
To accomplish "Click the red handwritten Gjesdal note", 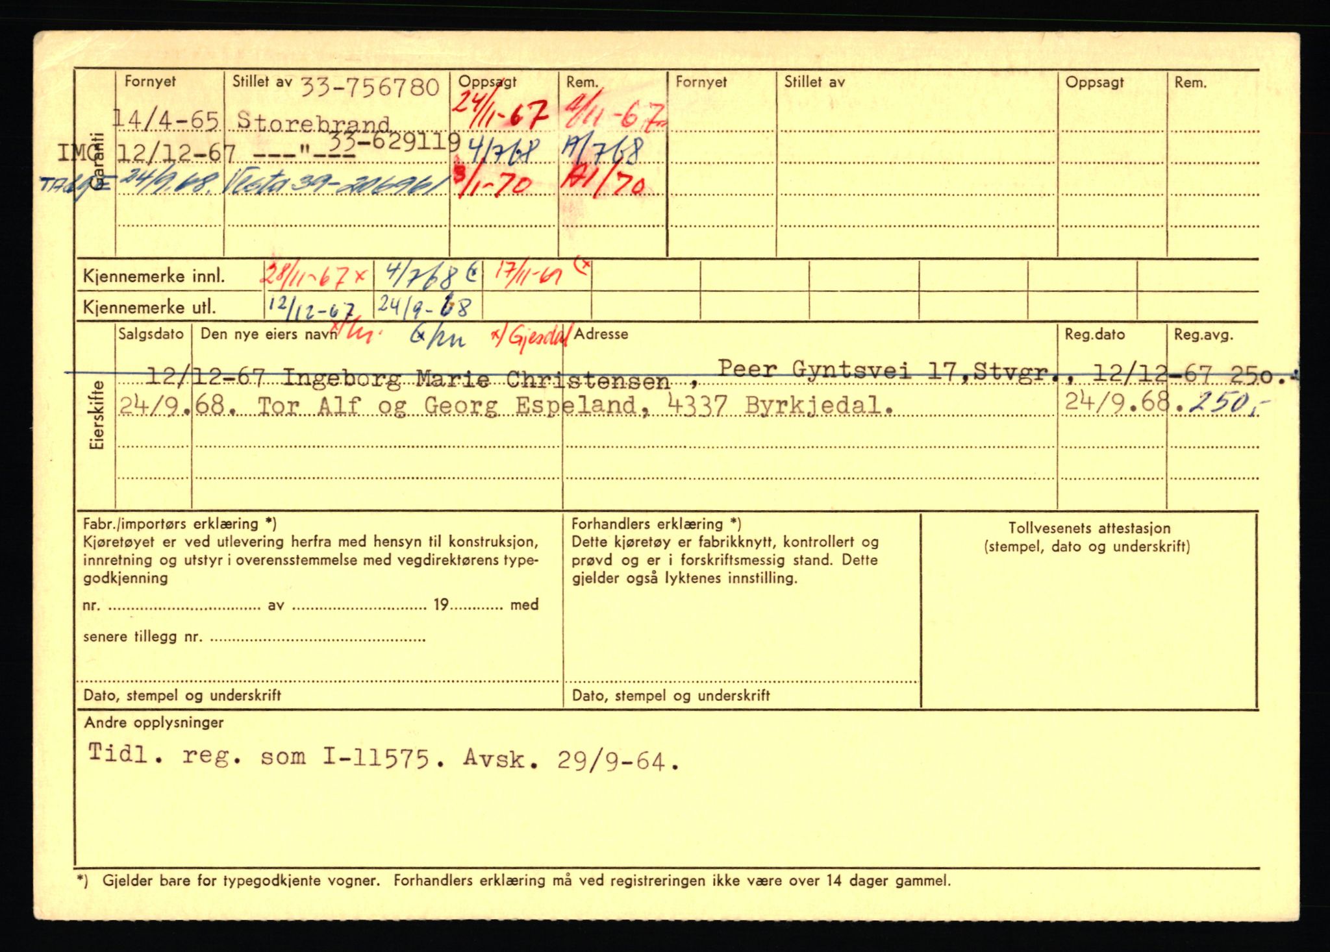I will point(533,337).
